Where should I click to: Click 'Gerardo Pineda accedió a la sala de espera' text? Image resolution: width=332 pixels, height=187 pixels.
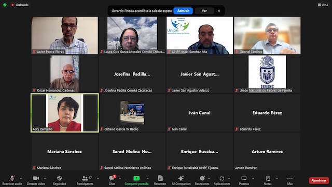(x=142, y=11)
